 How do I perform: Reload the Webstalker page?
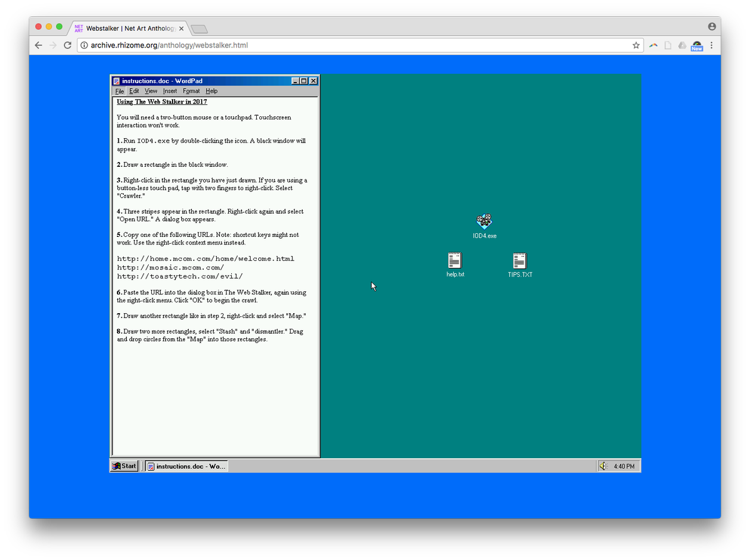(67, 45)
